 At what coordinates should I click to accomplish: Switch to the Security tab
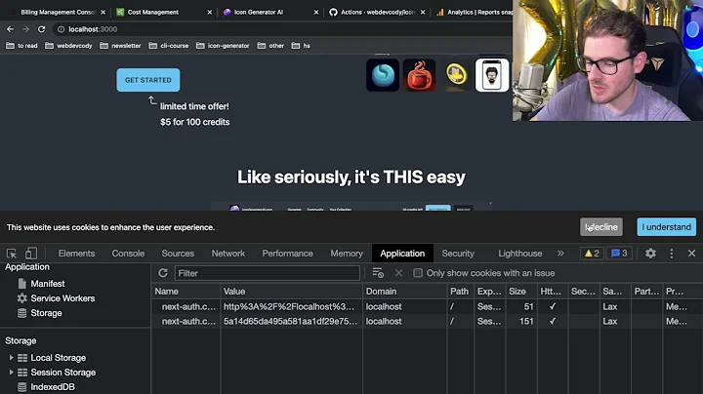point(458,254)
